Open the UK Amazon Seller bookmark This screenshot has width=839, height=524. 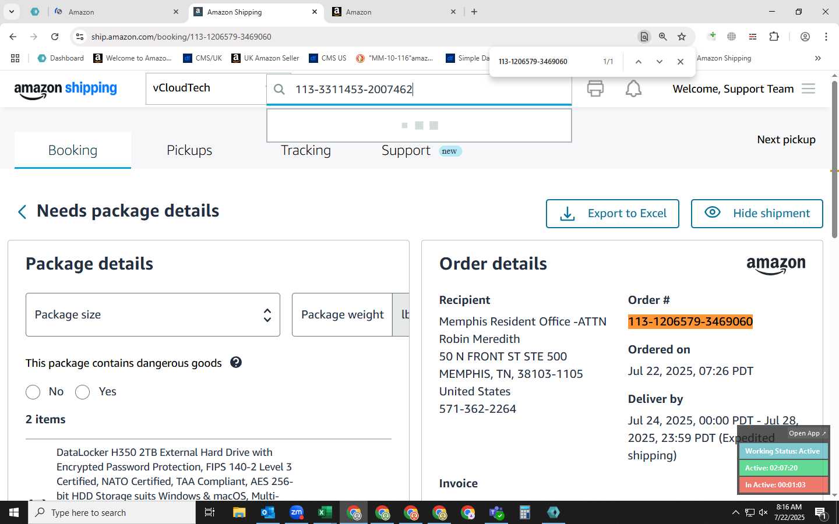265,58
